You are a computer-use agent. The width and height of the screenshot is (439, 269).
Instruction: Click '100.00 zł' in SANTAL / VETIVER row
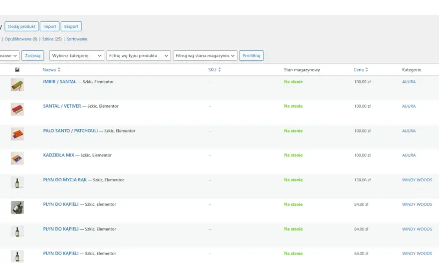point(362,106)
